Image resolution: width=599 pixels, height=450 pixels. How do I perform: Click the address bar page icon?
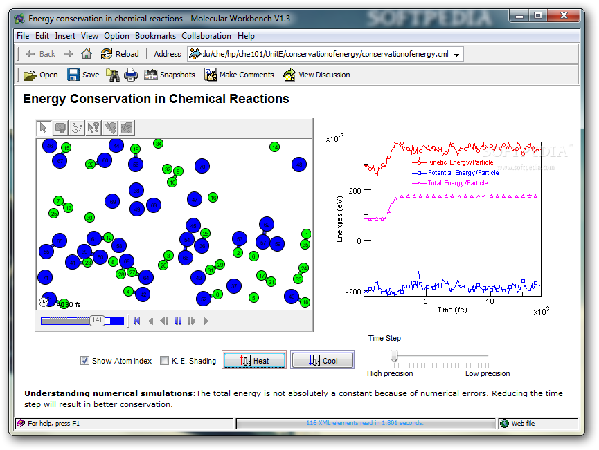pyautogui.click(x=195, y=54)
